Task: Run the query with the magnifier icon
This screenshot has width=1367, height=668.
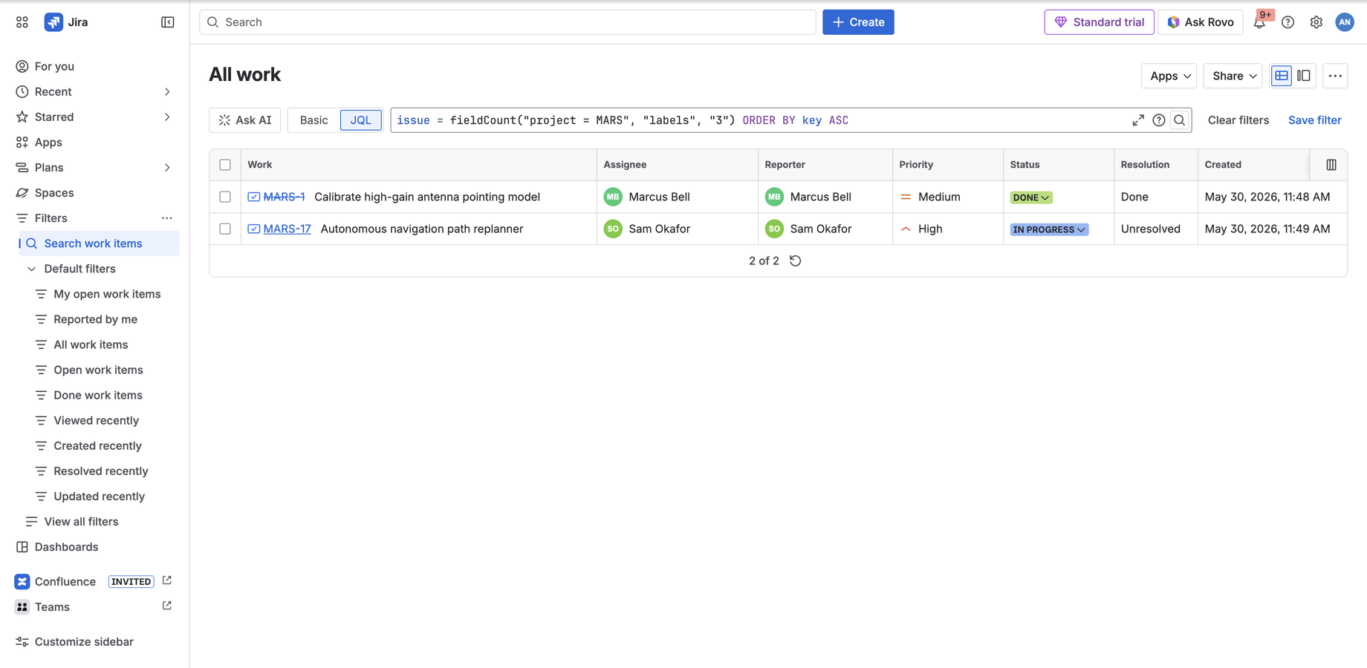Action: coord(1180,120)
